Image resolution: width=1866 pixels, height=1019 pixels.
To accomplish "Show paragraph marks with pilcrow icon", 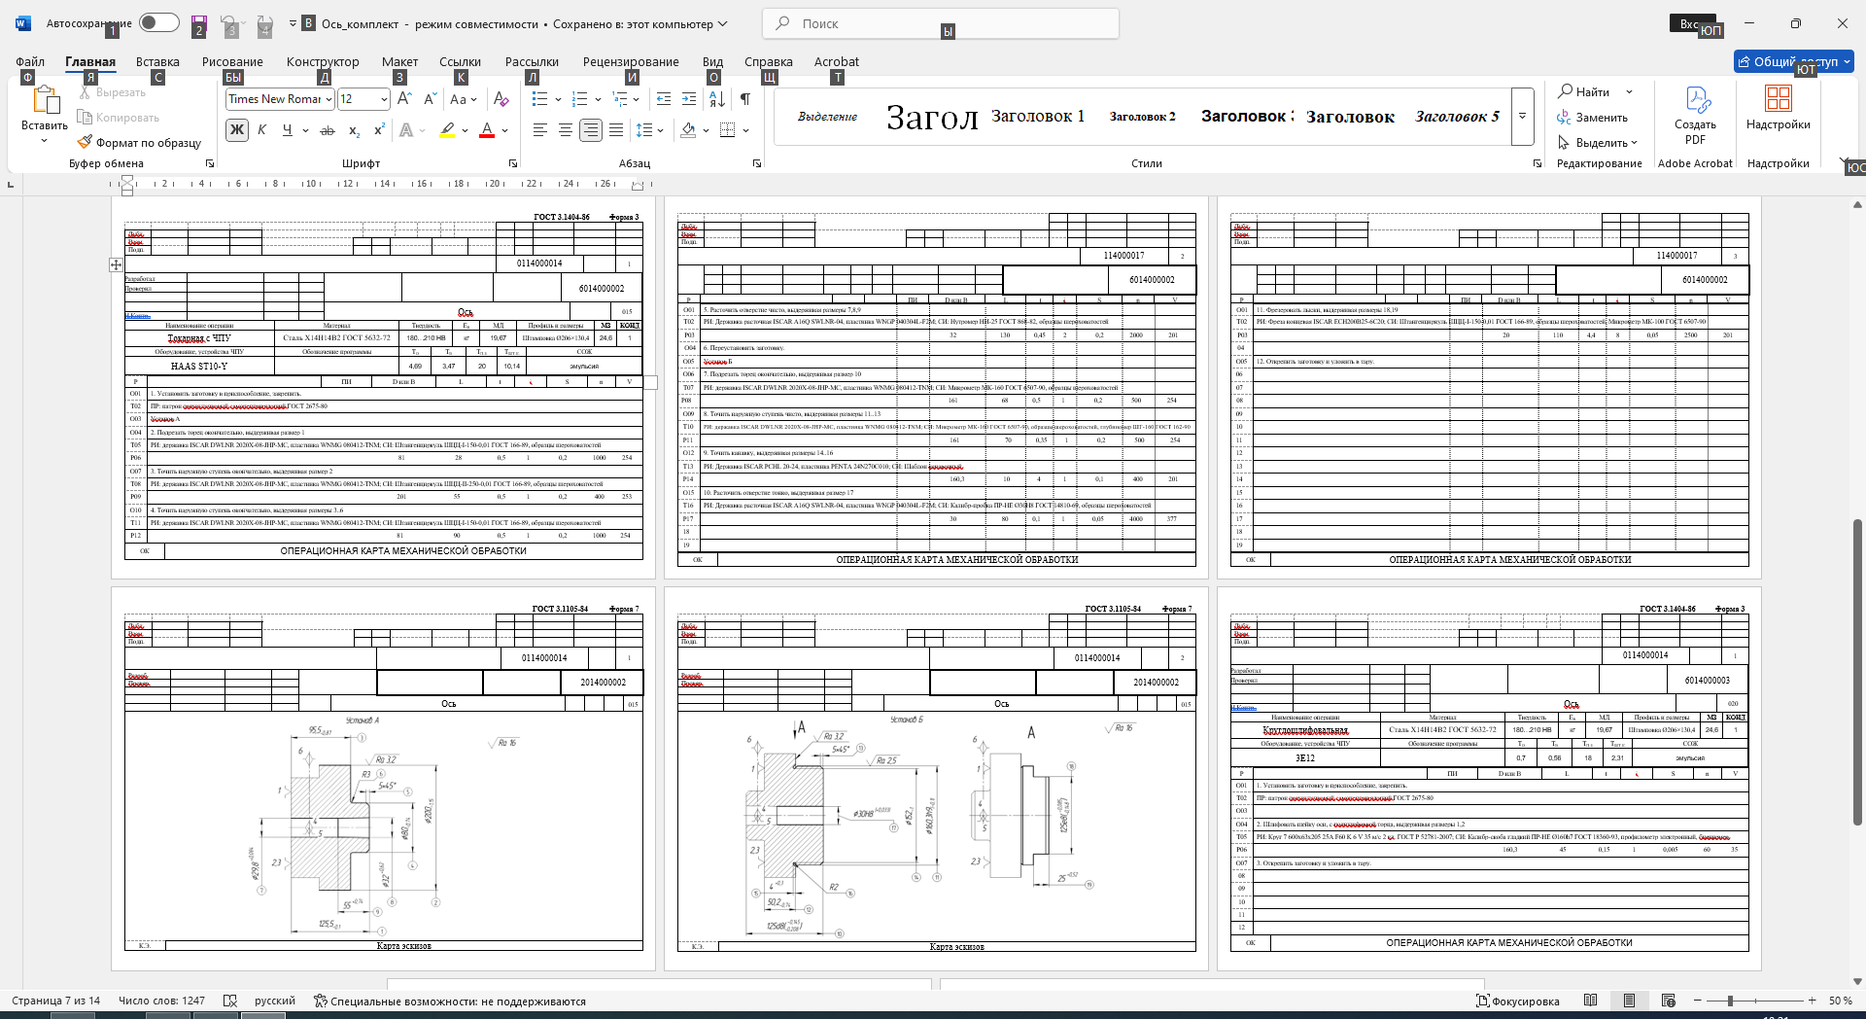I will (745, 99).
